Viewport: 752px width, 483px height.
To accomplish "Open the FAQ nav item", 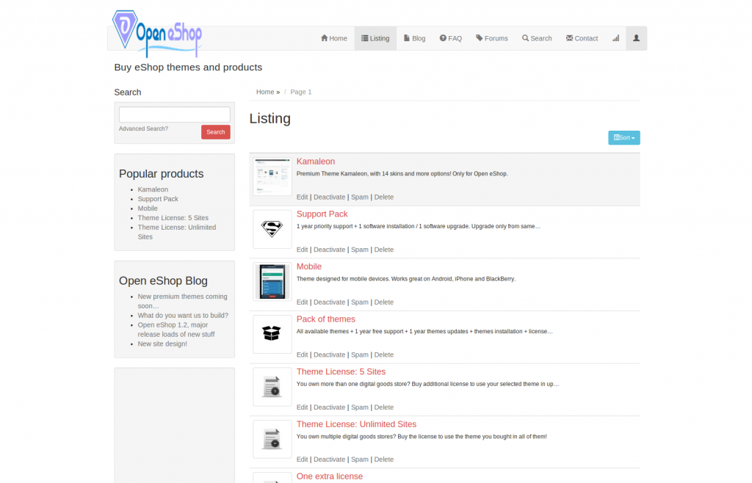I will click(x=450, y=38).
